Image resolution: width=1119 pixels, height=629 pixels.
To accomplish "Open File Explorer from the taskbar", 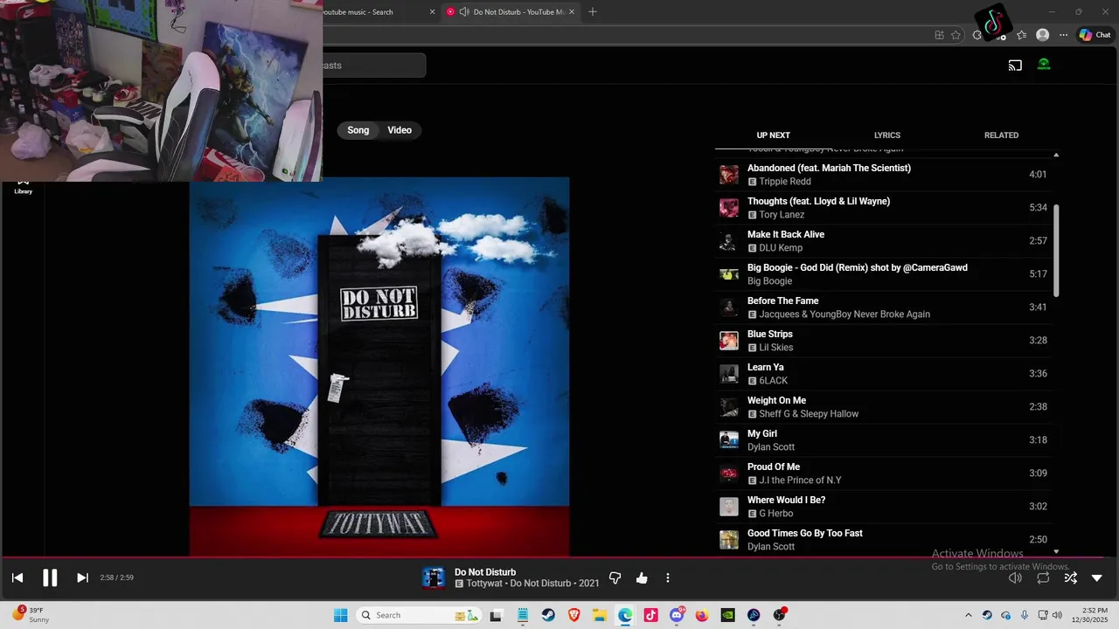I will (600, 615).
